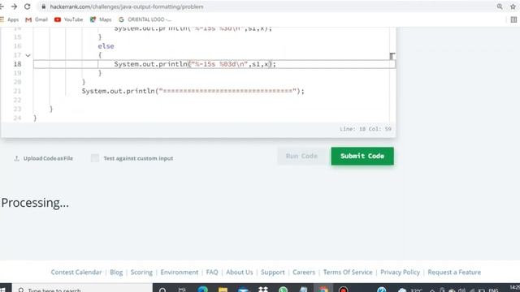The height and width of the screenshot is (292, 520).
Task: Open Microsoft Edge from the taskbar
Action: coord(203,290)
